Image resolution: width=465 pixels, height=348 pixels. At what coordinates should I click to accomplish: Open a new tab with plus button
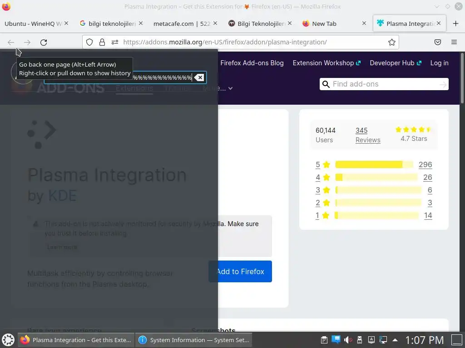tap(456, 24)
